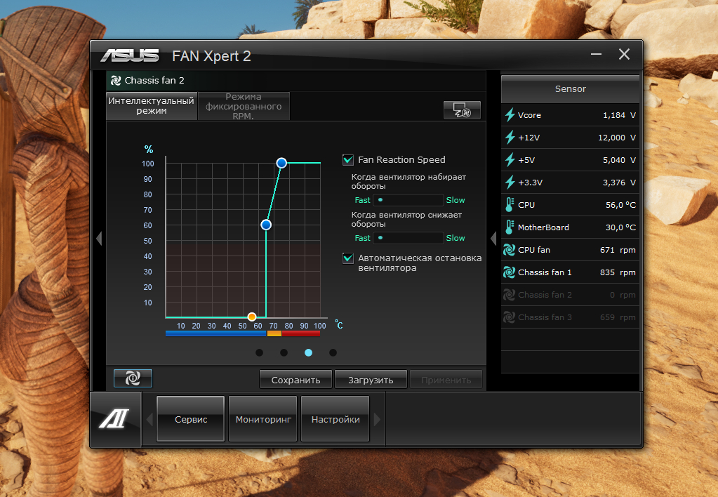Click the Chassis fan 1 835 rpm value
This screenshot has height=497, width=718.
coord(618,272)
